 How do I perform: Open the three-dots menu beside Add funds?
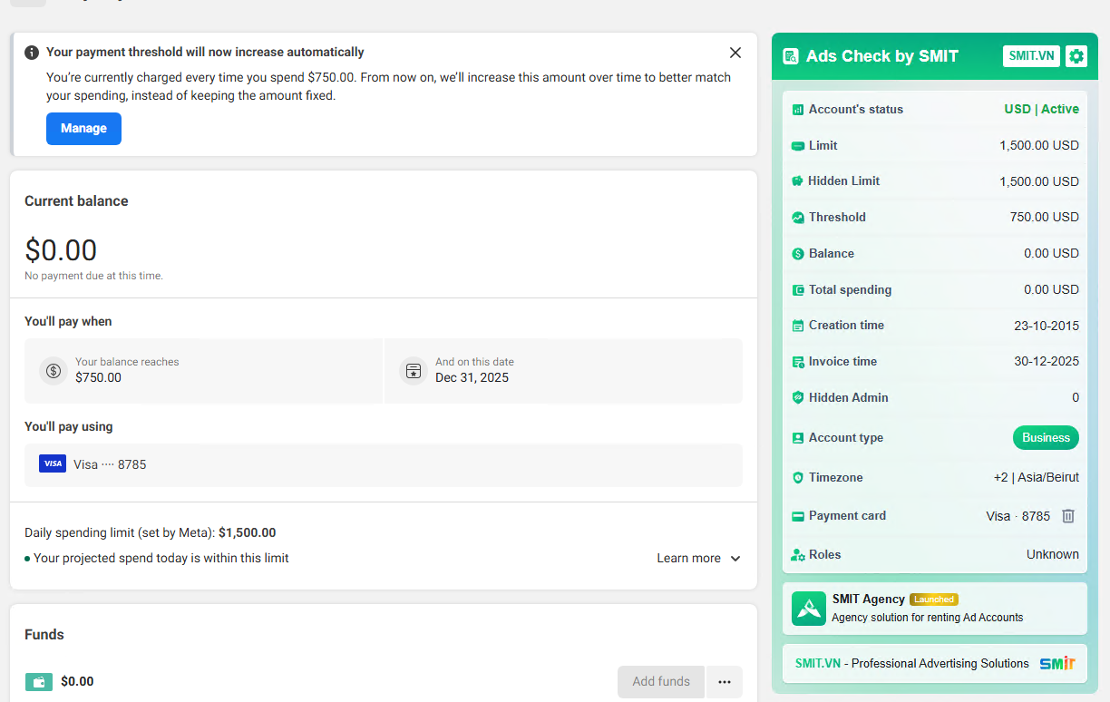pyautogui.click(x=725, y=682)
